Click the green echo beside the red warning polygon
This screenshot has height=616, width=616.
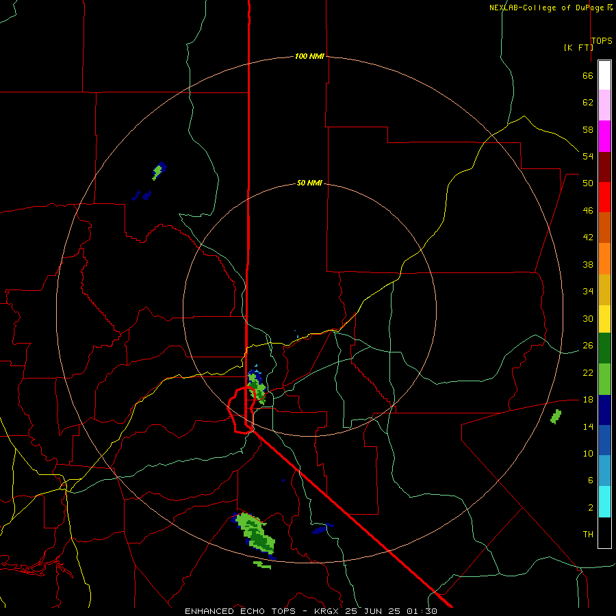[x=257, y=387]
